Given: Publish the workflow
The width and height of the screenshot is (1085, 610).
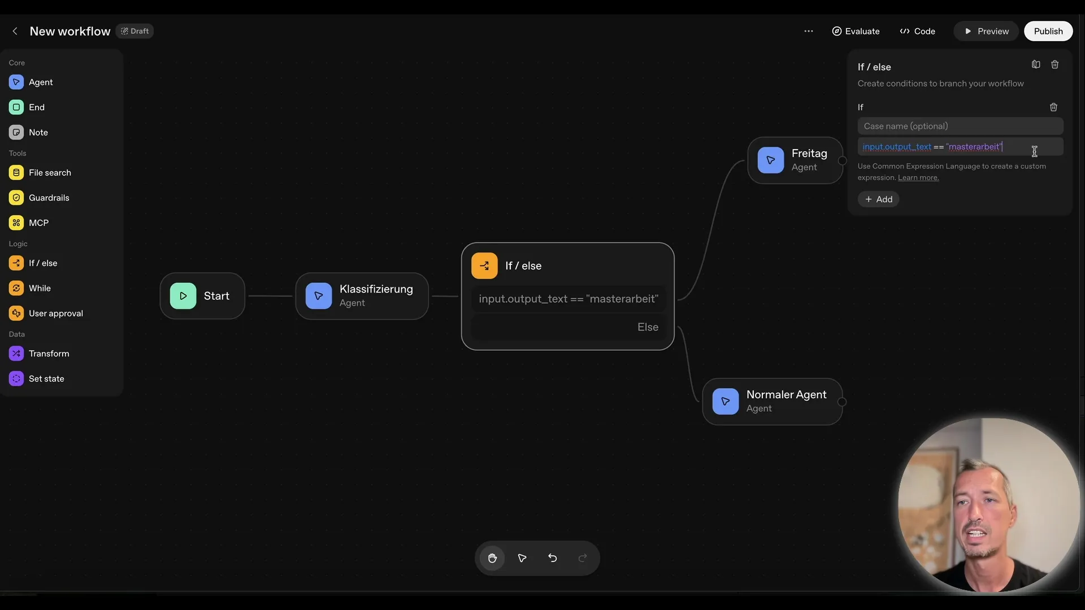Looking at the screenshot, I should [x=1048, y=31].
